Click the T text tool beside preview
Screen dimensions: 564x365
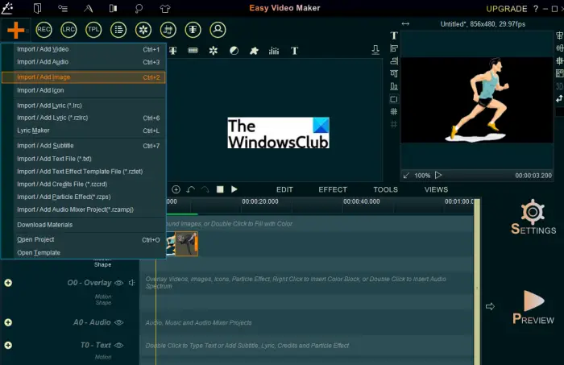(x=394, y=35)
